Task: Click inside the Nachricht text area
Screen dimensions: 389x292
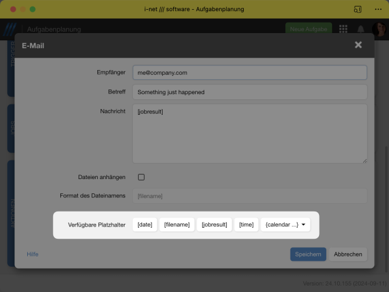Action: point(250,133)
